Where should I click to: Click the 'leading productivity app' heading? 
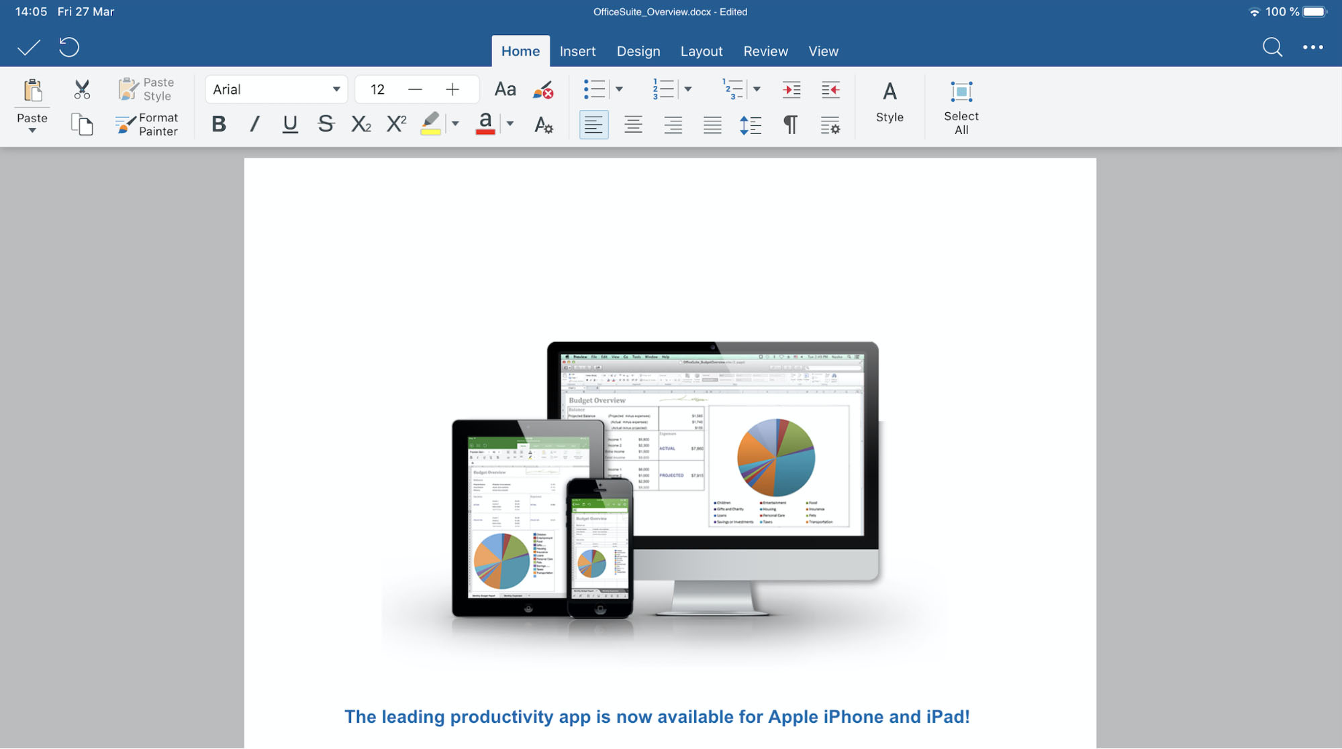[657, 717]
